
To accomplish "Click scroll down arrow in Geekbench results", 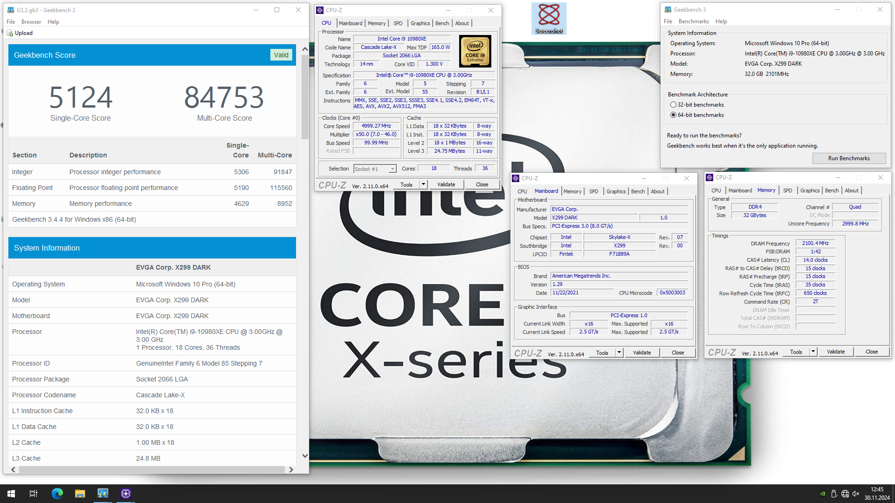I will pos(305,456).
